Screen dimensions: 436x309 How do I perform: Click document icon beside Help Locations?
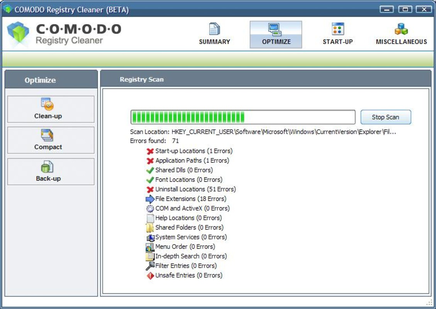click(x=150, y=218)
